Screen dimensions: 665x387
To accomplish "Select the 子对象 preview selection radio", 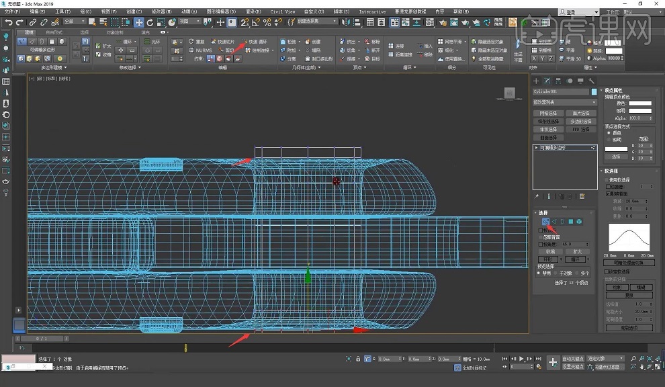I will (x=557, y=273).
